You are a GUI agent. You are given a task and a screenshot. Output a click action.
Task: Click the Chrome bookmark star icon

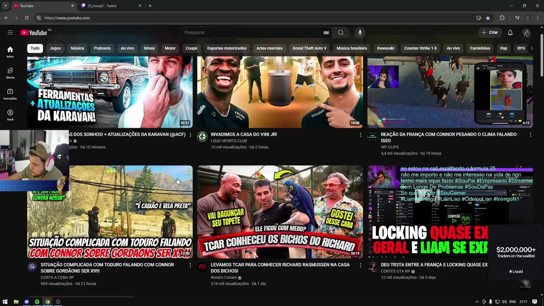(488, 18)
